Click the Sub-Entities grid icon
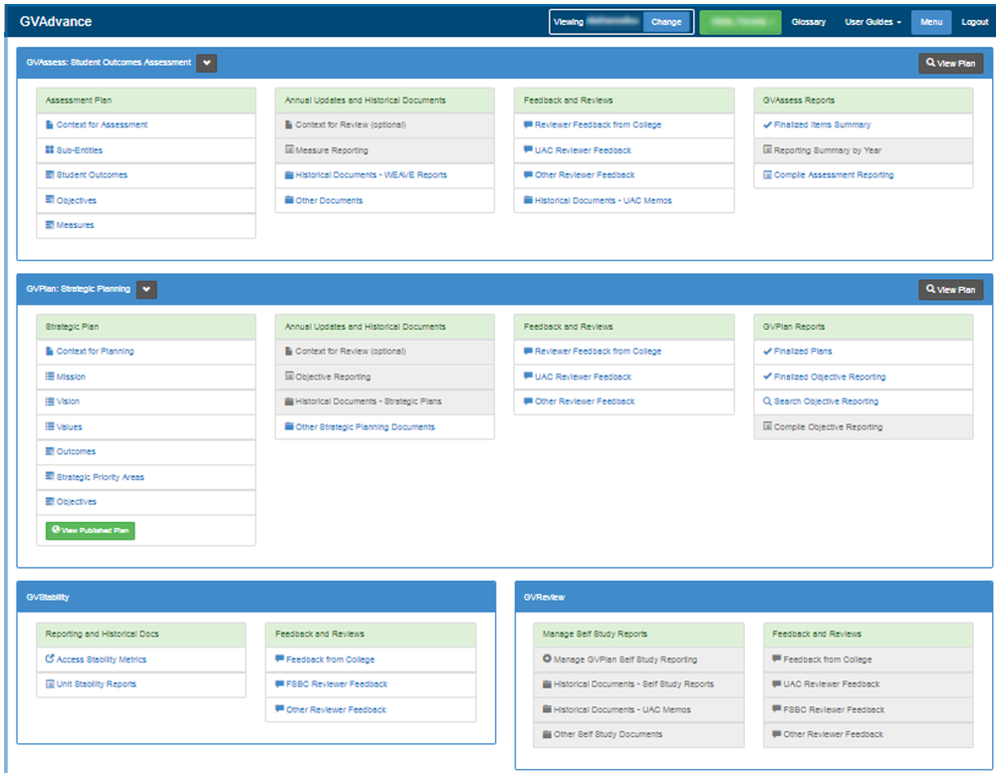This screenshot has width=996, height=773. tap(50, 150)
